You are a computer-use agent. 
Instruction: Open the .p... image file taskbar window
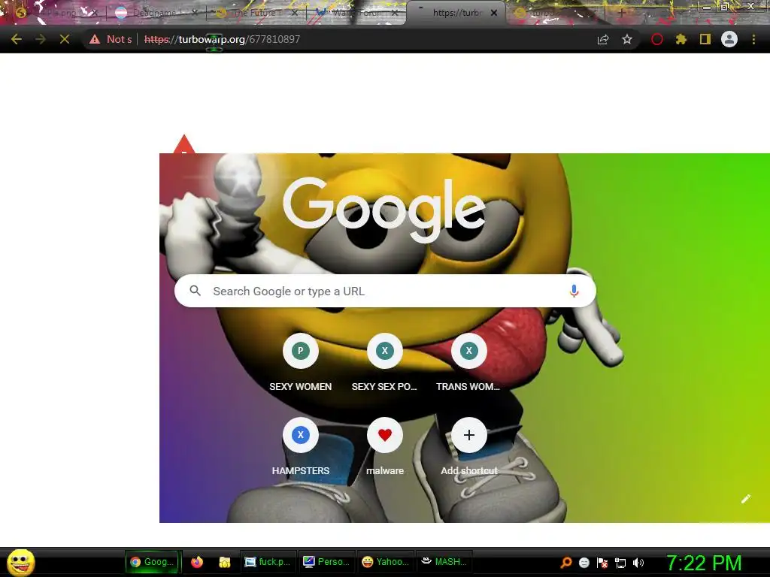pyautogui.click(x=267, y=562)
